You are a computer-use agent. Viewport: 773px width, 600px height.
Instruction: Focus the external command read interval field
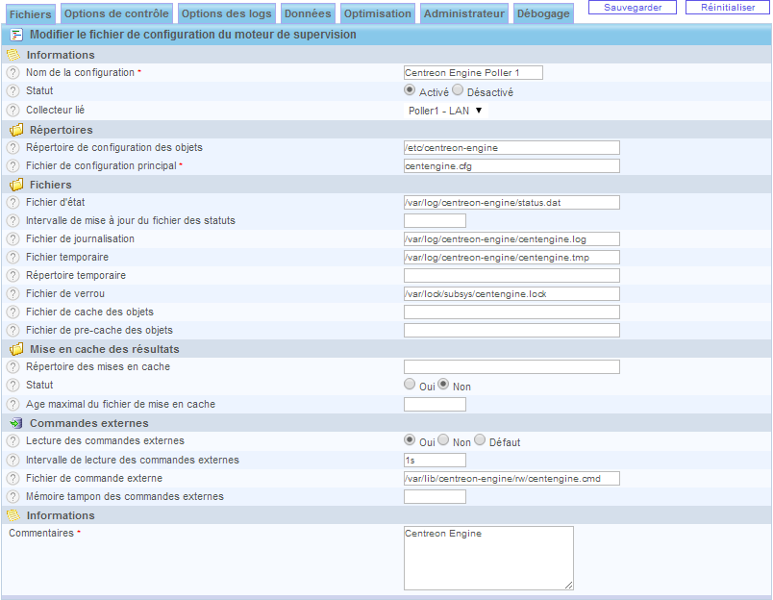(435, 460)
